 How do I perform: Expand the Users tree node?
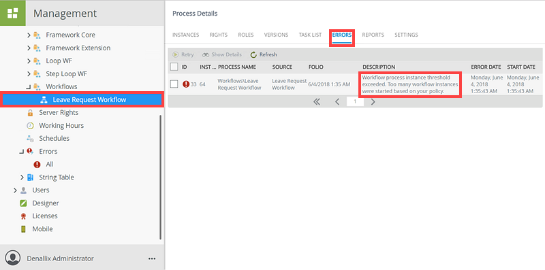15,190
